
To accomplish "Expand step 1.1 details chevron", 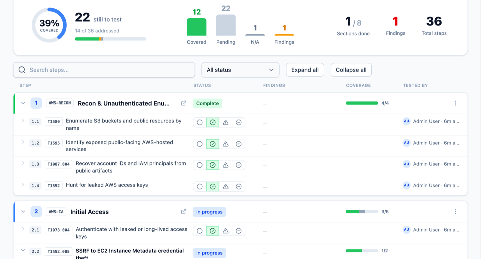I will (x=23, y=121).
